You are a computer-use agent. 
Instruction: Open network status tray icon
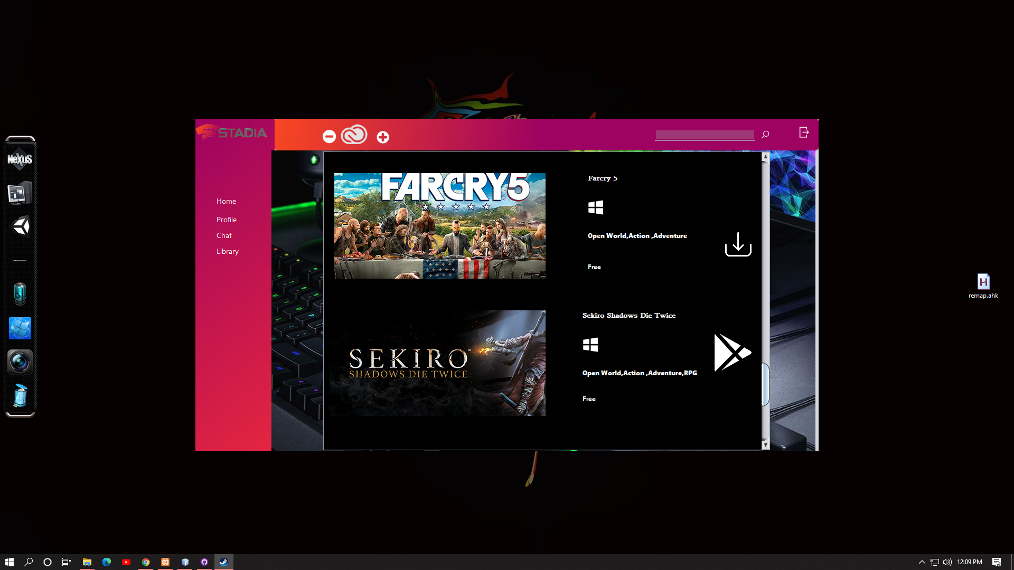pos(935,562)
